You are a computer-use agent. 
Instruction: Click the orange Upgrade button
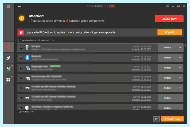click(169, 32)
